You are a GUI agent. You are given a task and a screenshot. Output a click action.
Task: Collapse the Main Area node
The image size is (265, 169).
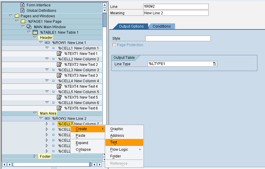(x=35, y=113)
